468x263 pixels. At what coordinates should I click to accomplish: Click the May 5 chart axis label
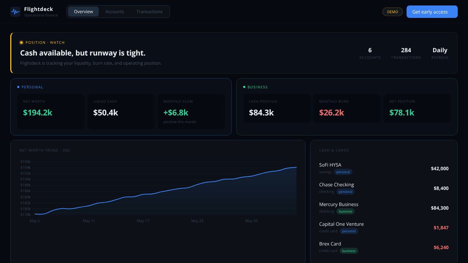35,221
